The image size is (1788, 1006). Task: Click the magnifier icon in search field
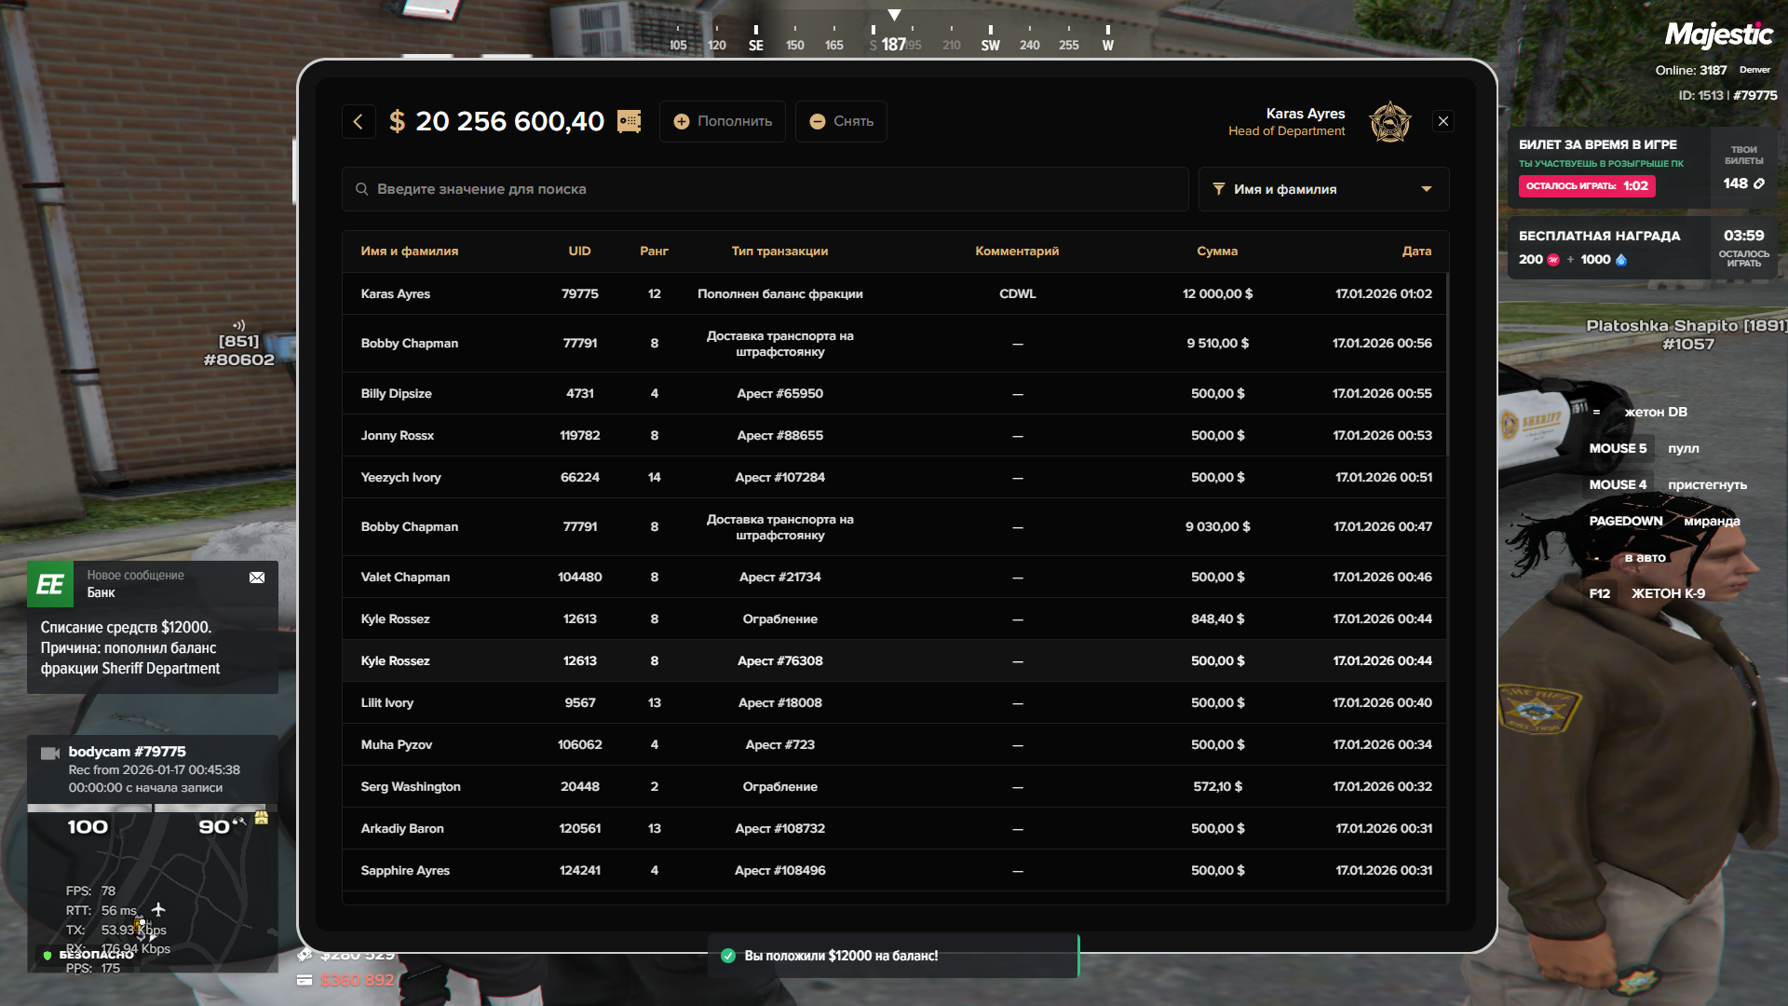(361, 189)
